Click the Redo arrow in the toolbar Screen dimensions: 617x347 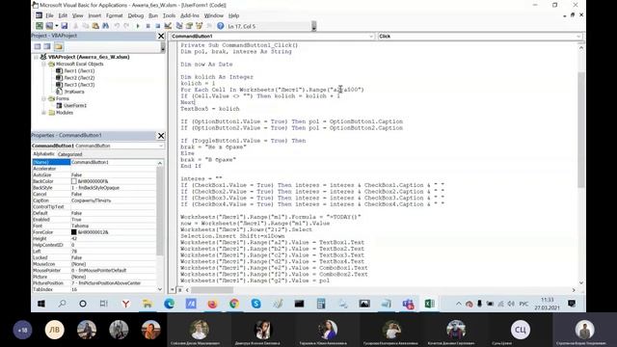126,26
